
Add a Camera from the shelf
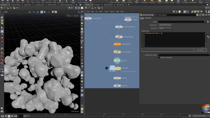pos(111,1)
